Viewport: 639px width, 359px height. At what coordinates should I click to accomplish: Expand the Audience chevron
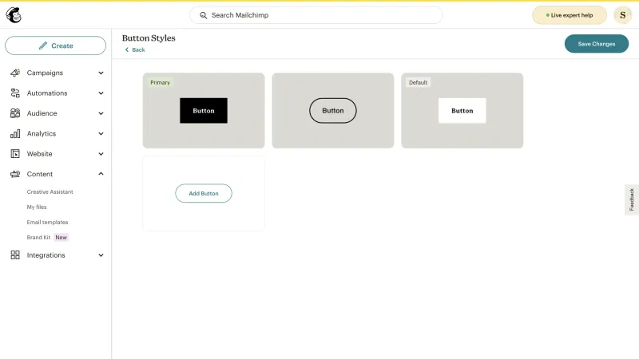(101, 113)
